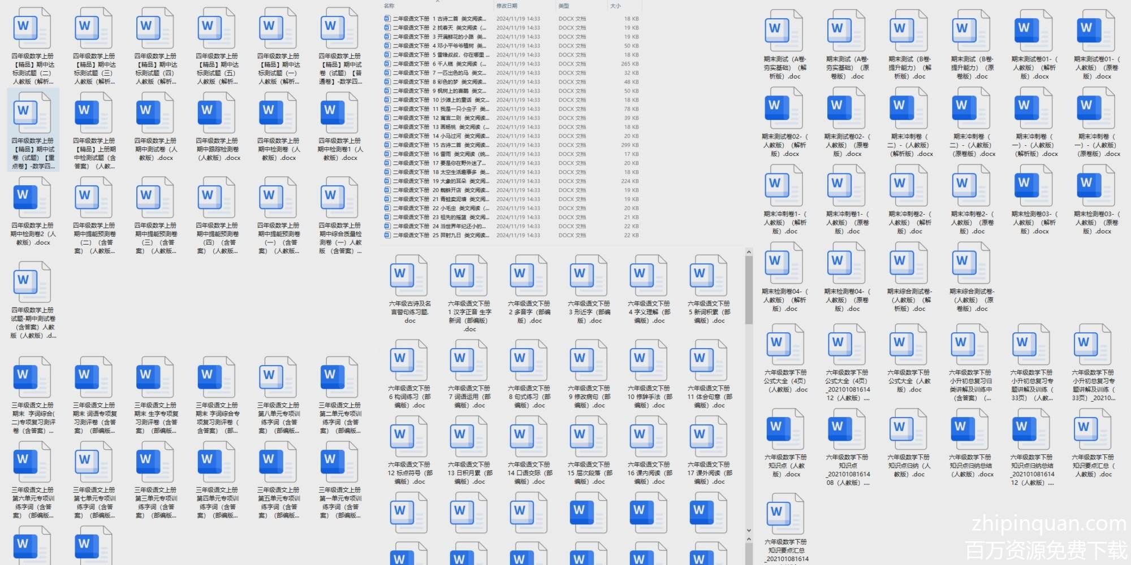Select the row '二年级语文下册 16 雷雨'
Screen dimensions: 1131x565
tap(511, 154)
